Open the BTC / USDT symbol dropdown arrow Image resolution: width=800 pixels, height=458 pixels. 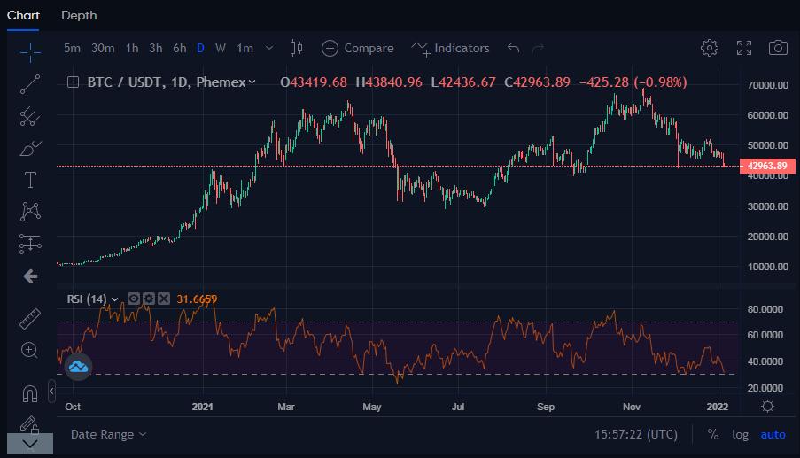[252, 82]
